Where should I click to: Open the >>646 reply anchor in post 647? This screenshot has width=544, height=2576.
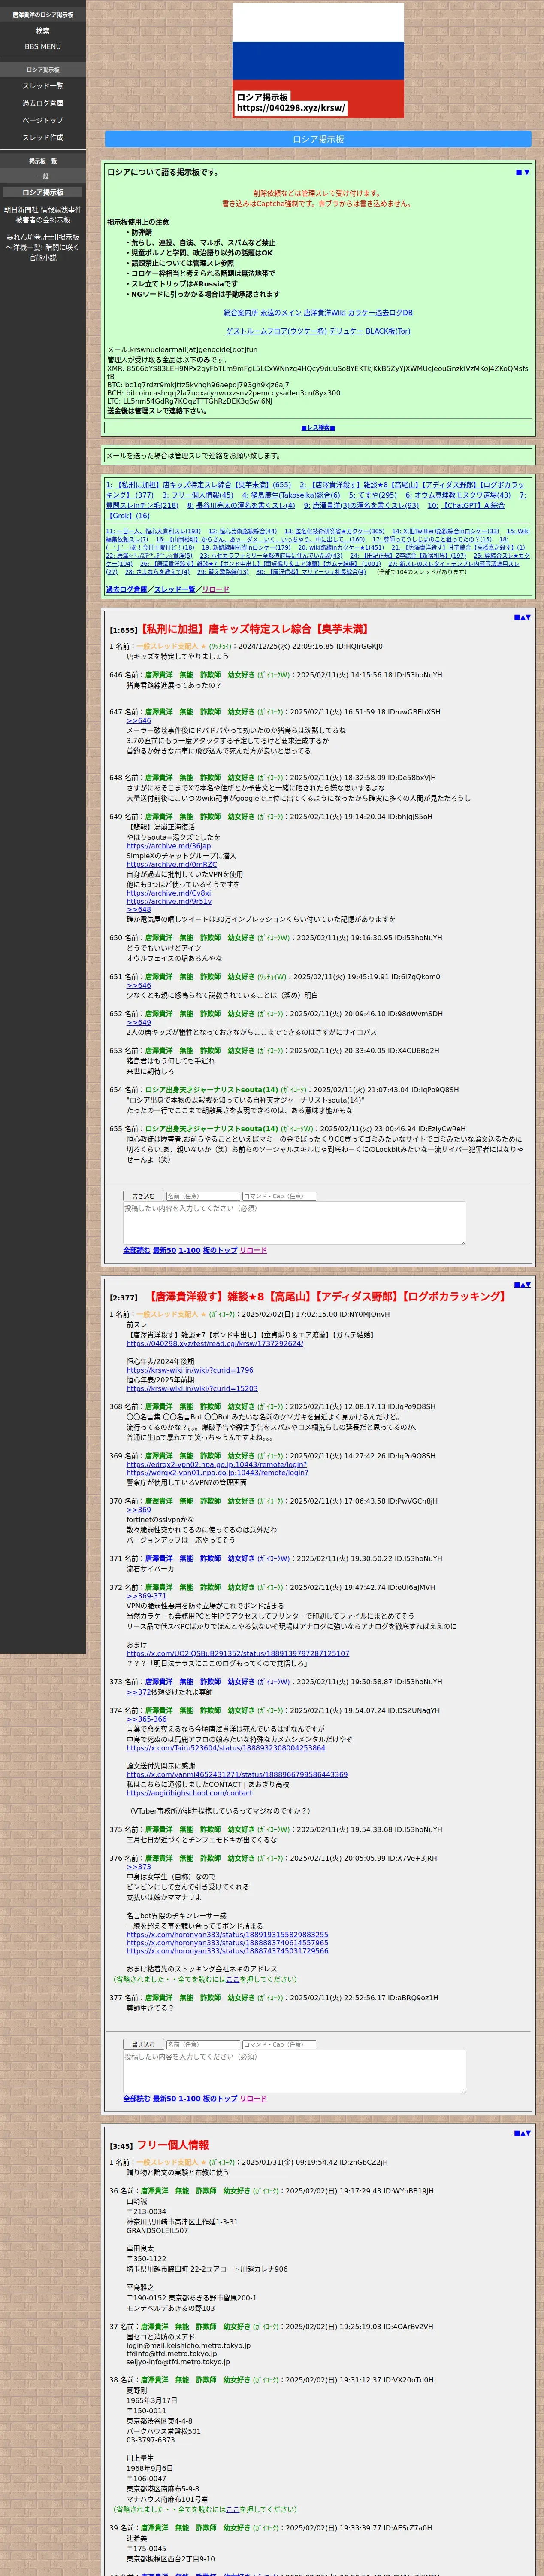[x=139, y=720]
